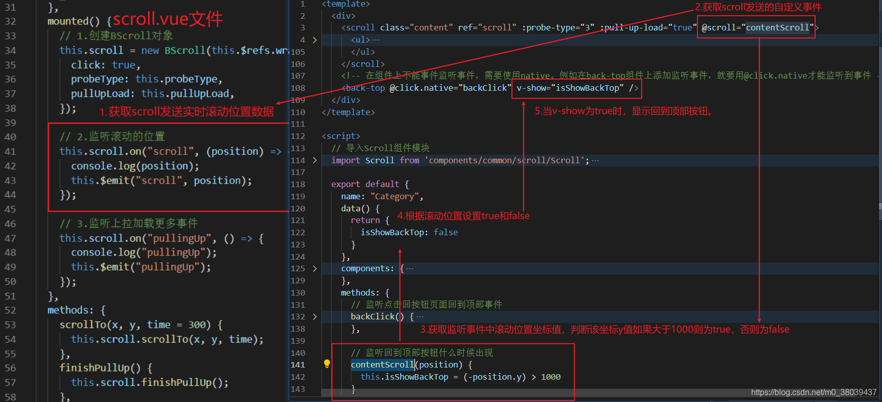The image size is (882, 402).
Task: Click line number 45 in left gutter
Action: pos(10,209)
